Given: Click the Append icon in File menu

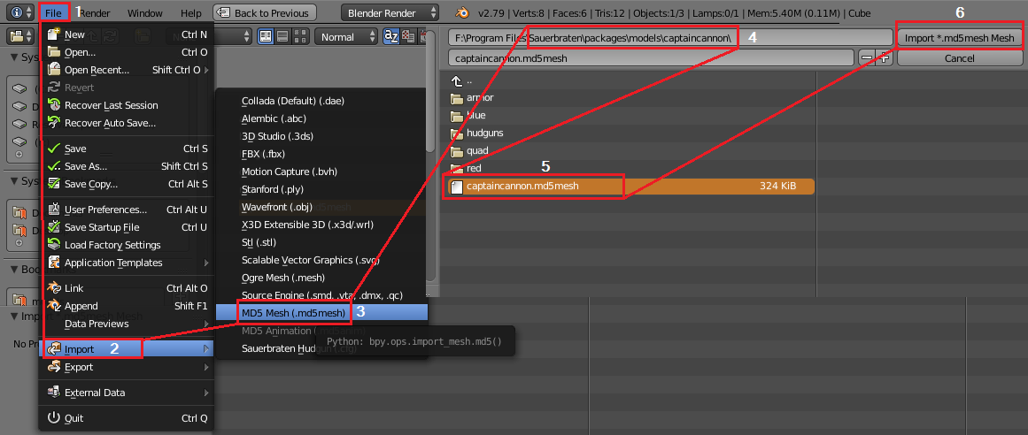Looking at the screenshot, I should 54,306.
